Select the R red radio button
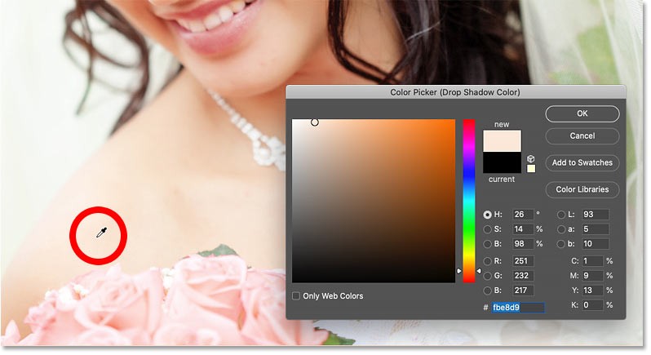651x355 pixels. point(487,262)
